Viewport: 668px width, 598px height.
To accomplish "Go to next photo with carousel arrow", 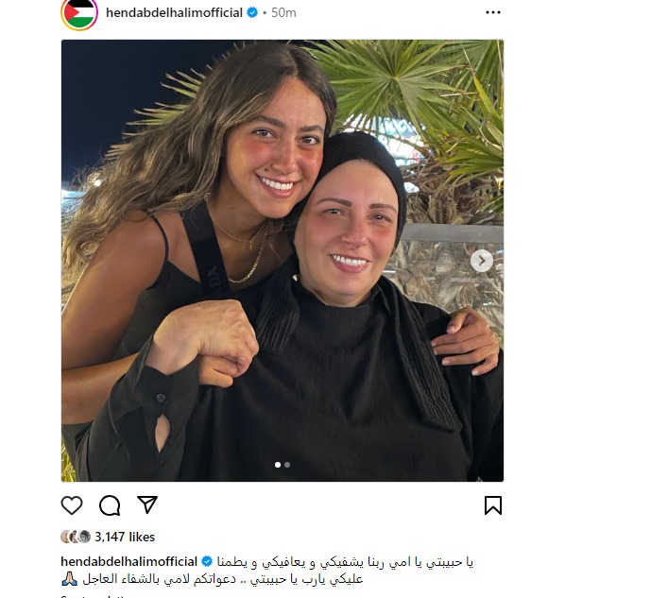I will pyautogui.click(x=482, y=260).
